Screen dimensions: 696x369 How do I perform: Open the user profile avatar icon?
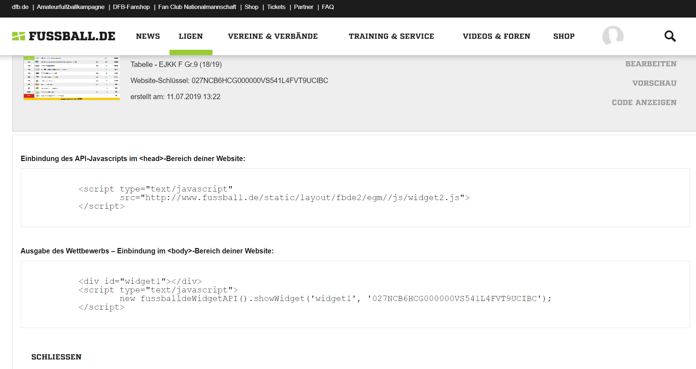[613, 35]
